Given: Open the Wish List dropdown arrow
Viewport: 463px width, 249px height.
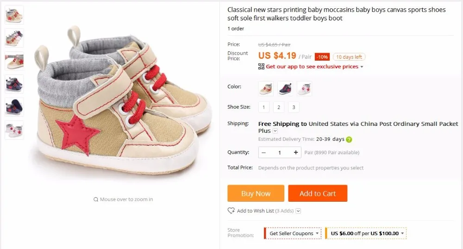Looking at the screenshot, I should [x=298, y=211].
